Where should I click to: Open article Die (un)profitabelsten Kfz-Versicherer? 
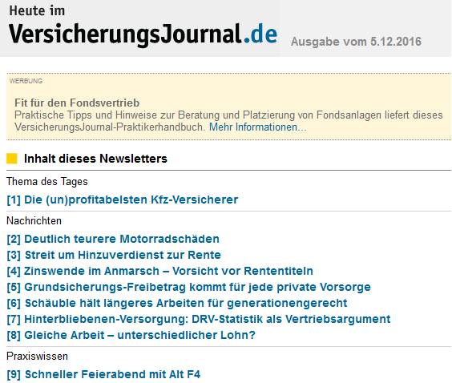tap(123, 200)
